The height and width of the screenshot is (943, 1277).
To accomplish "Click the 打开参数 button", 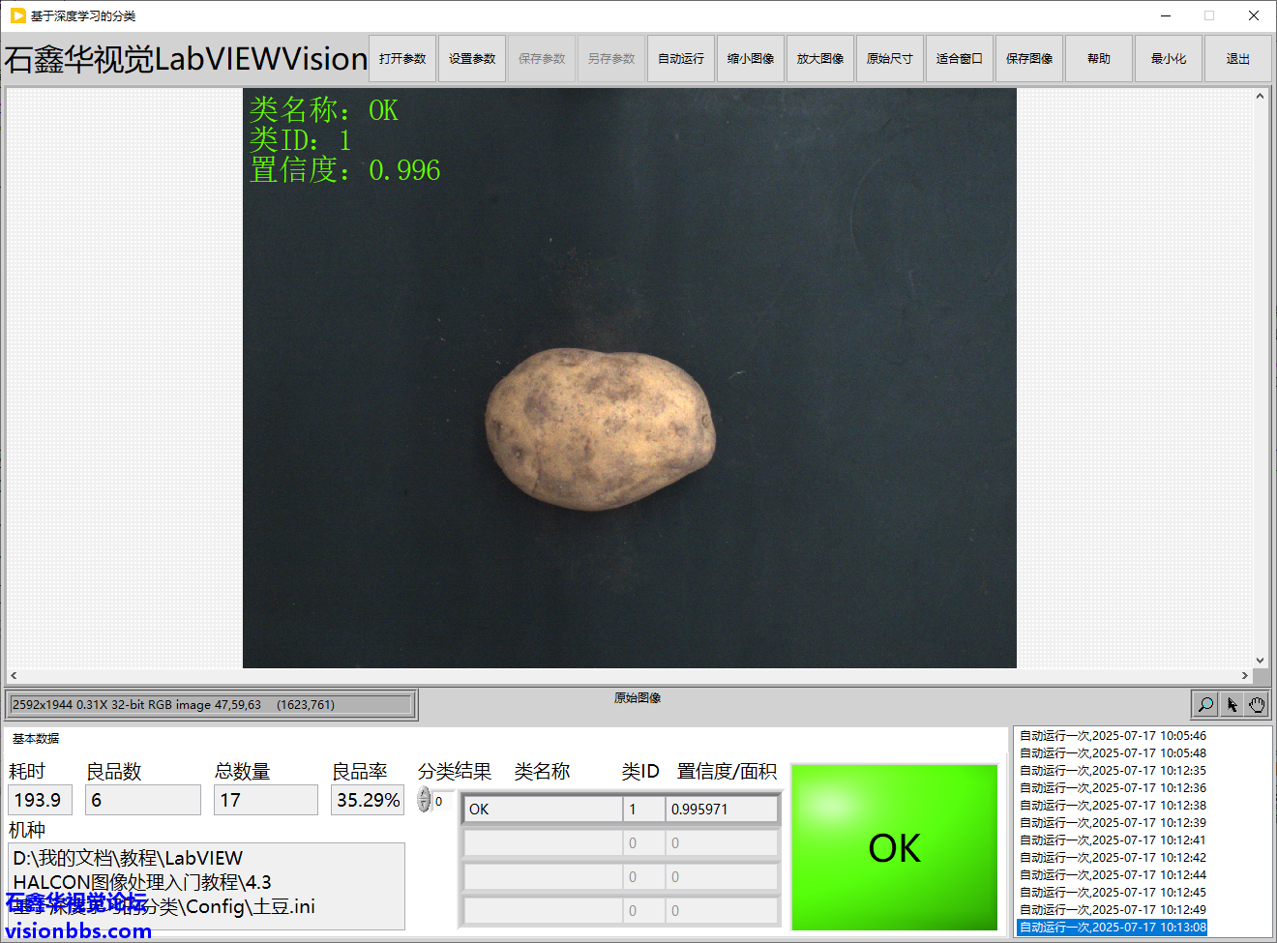I will point(402,59).
